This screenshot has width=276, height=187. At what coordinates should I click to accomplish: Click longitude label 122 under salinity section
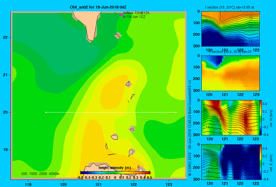[x=240, y=95]
